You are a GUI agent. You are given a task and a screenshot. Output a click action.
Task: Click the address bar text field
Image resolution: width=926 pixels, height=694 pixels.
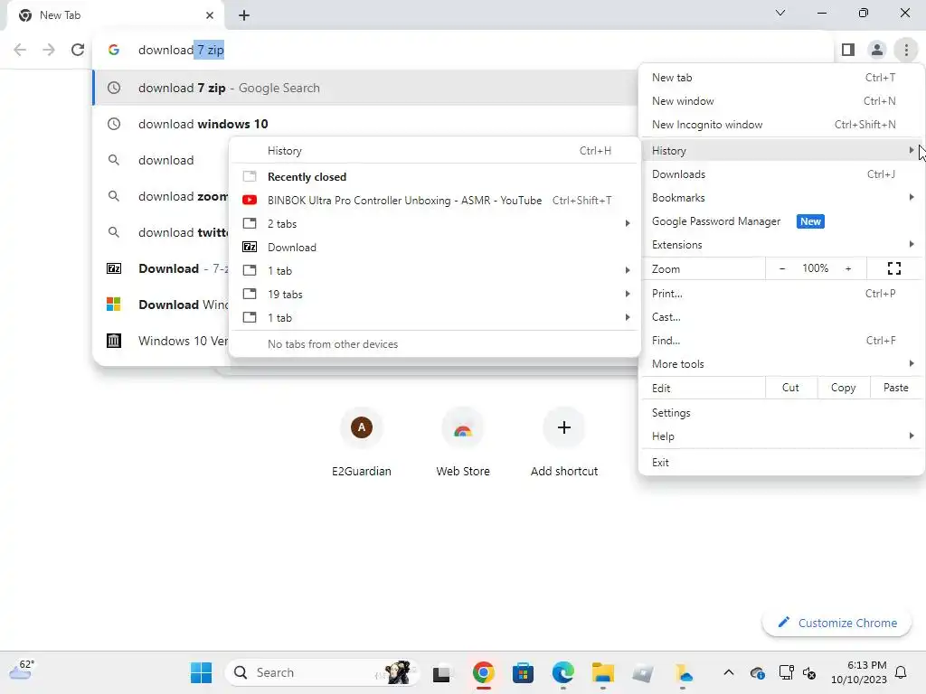[460, 50]
